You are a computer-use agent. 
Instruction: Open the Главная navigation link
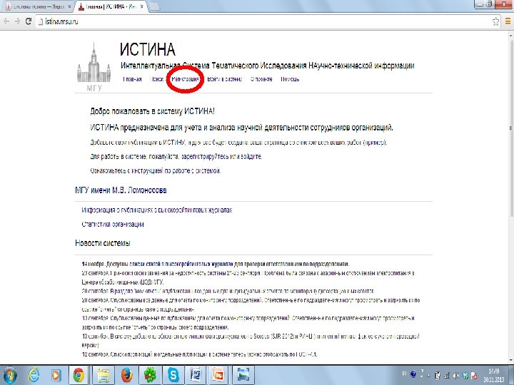(x=132, y=79)
